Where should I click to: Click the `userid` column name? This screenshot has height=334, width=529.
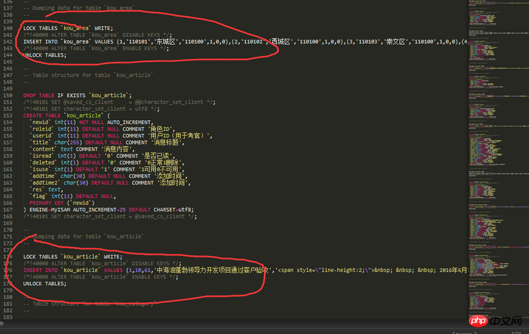[42, 136]
